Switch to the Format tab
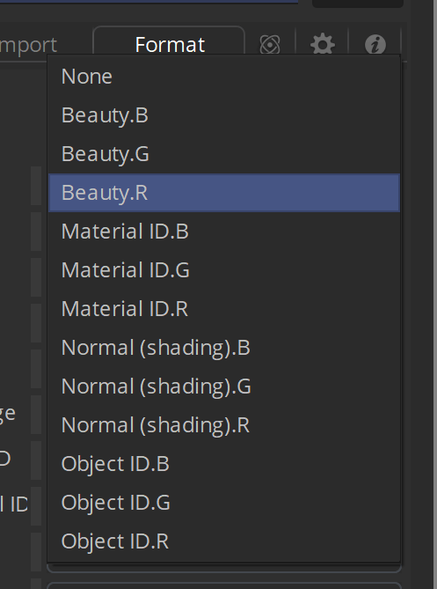 tap(169, 44)
